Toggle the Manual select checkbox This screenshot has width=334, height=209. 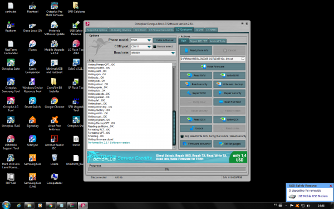pos(155,46)
